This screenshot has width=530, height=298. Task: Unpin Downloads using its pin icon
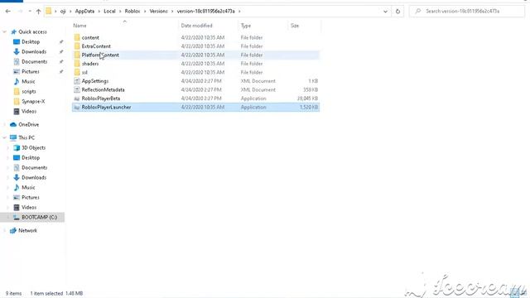61,51
